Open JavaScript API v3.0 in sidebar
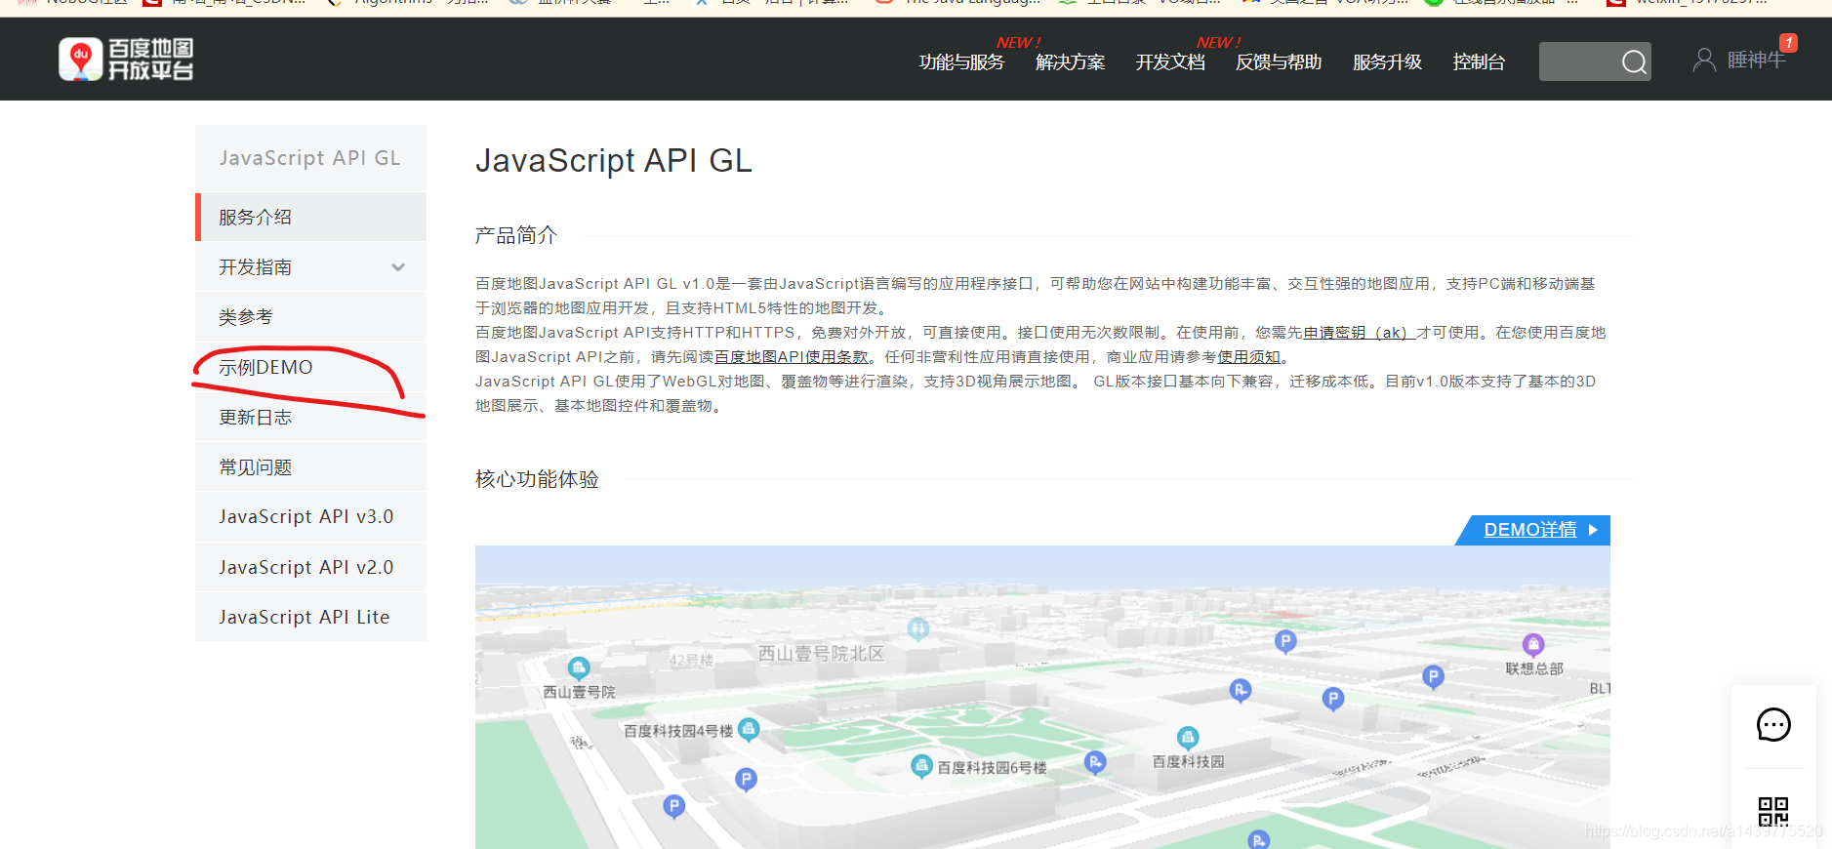The width and height of the screenshot is (1832, 849). coord(310,517)
